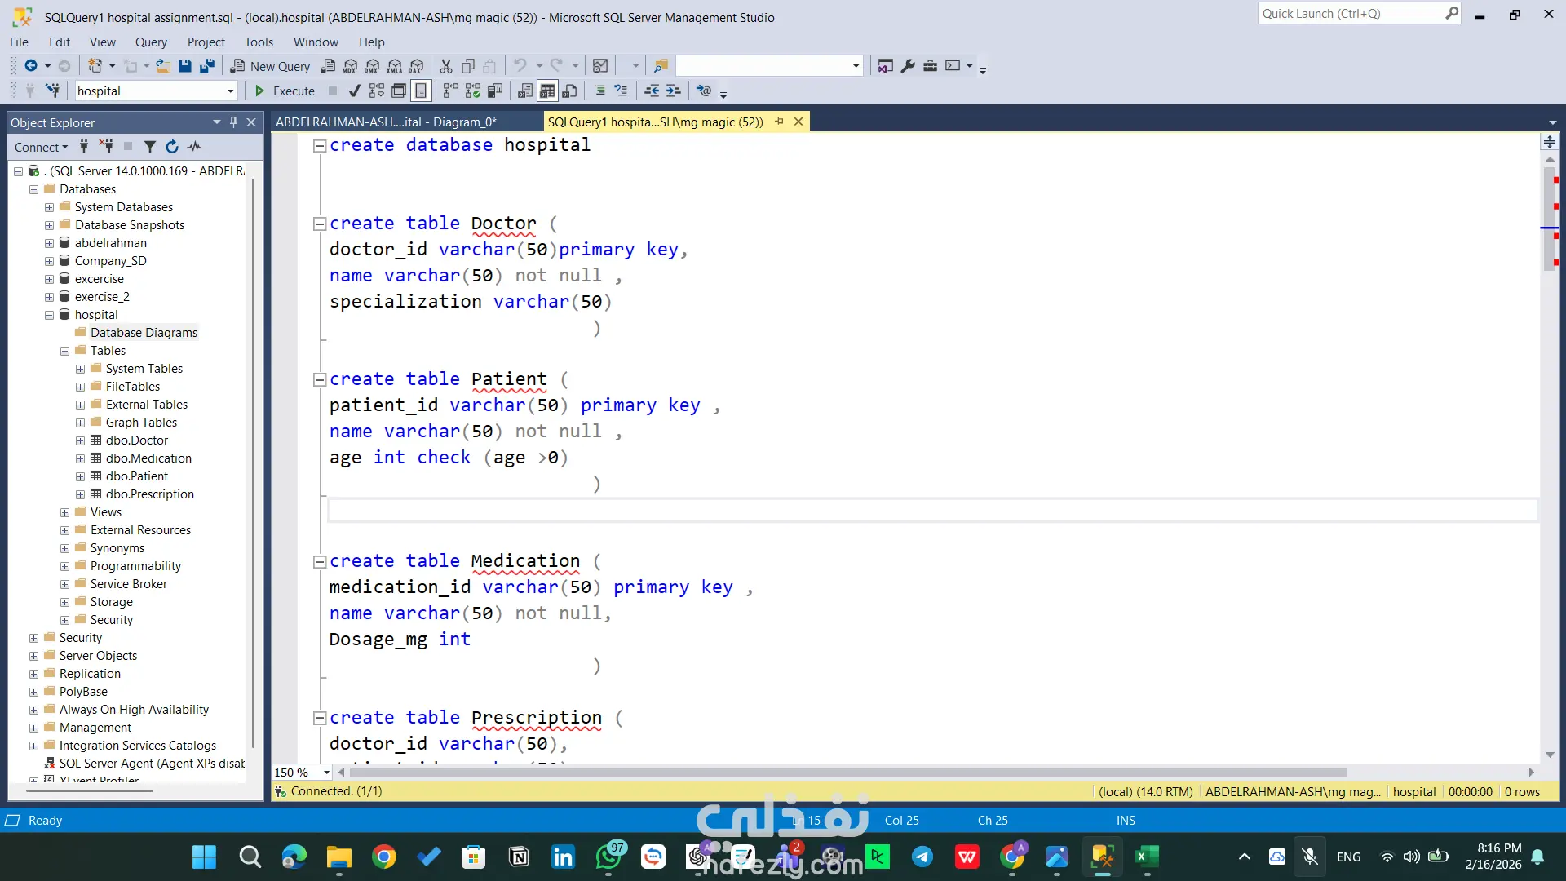
Task: Click the Parse checkmark icon
Action: (354, 91)
